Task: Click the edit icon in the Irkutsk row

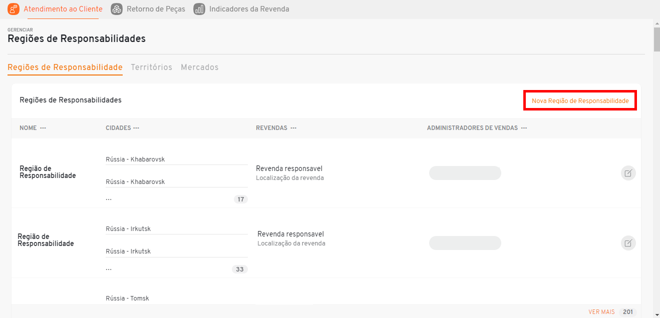Action: (x=628, y=243)
